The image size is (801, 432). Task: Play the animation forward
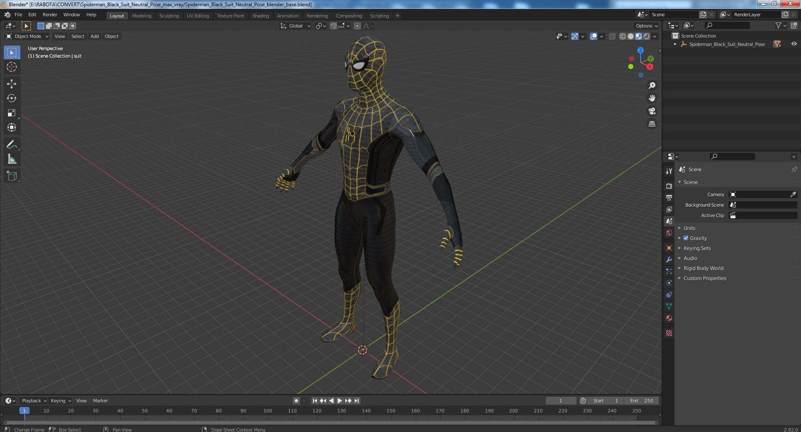(340, 401)
